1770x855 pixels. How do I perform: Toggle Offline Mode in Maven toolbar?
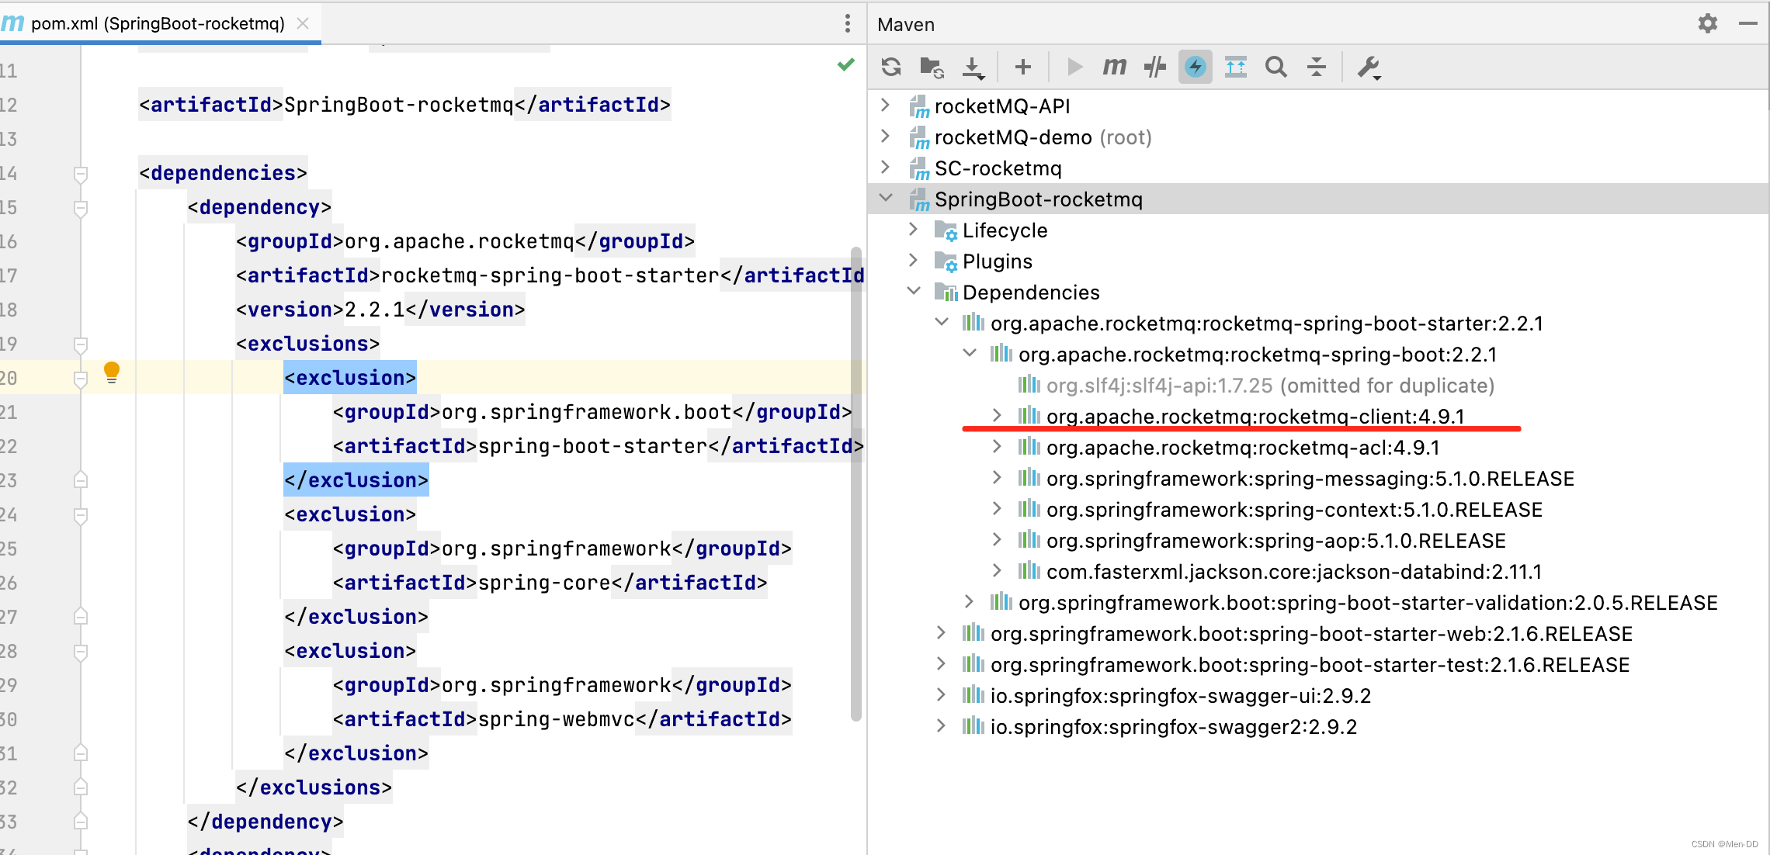pyautogui.click(x=1155, y=67)
